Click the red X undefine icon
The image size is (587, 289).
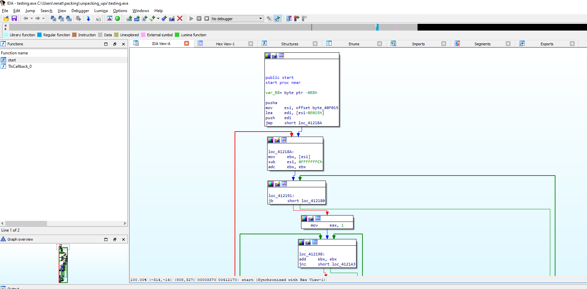tap(180, 18)
